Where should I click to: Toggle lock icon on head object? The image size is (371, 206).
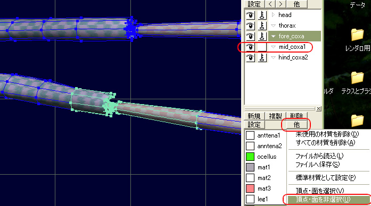(262, 15)
